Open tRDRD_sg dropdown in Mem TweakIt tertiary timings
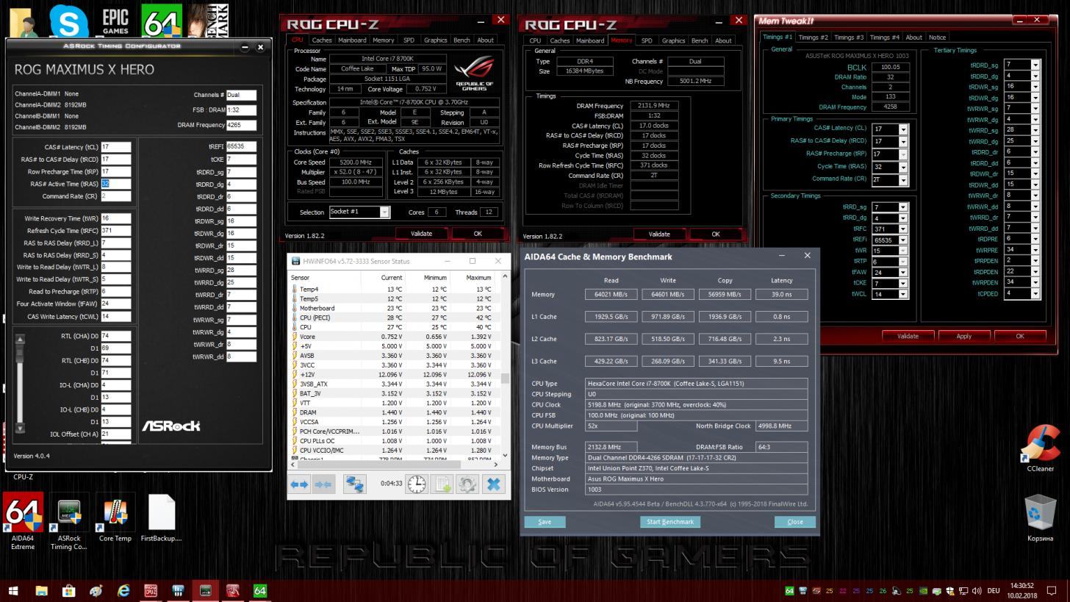The width and height of the screenshot is (1070, 602). coord(1035,65)
